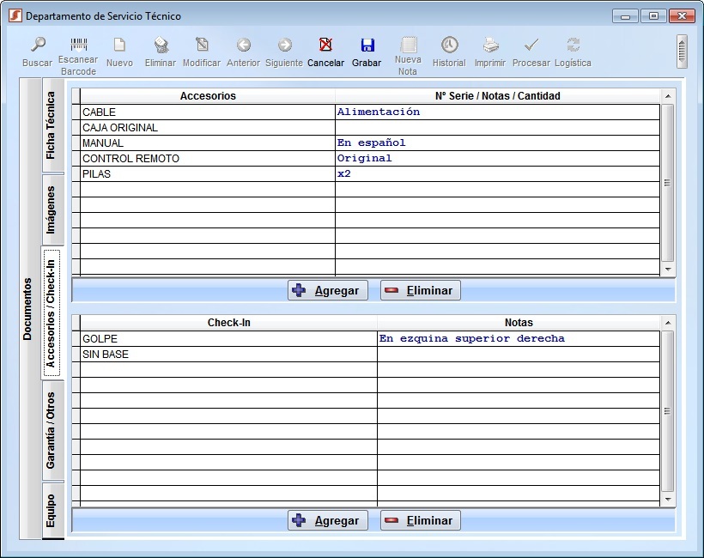
Task: Maximize the Servicio Técnico window
Action: point(653,16)
